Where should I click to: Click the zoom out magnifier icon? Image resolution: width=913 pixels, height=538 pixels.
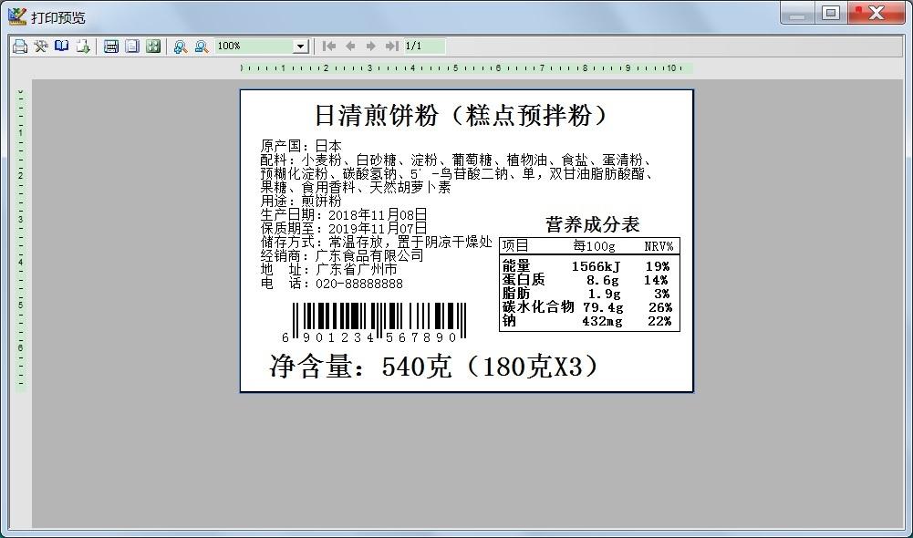coord(202,47)
